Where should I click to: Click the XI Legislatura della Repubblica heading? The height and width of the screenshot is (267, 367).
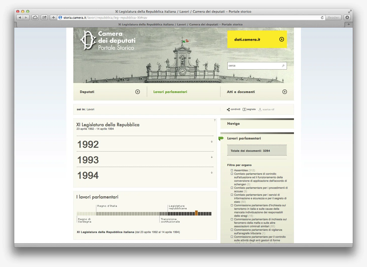coord(108,124)
